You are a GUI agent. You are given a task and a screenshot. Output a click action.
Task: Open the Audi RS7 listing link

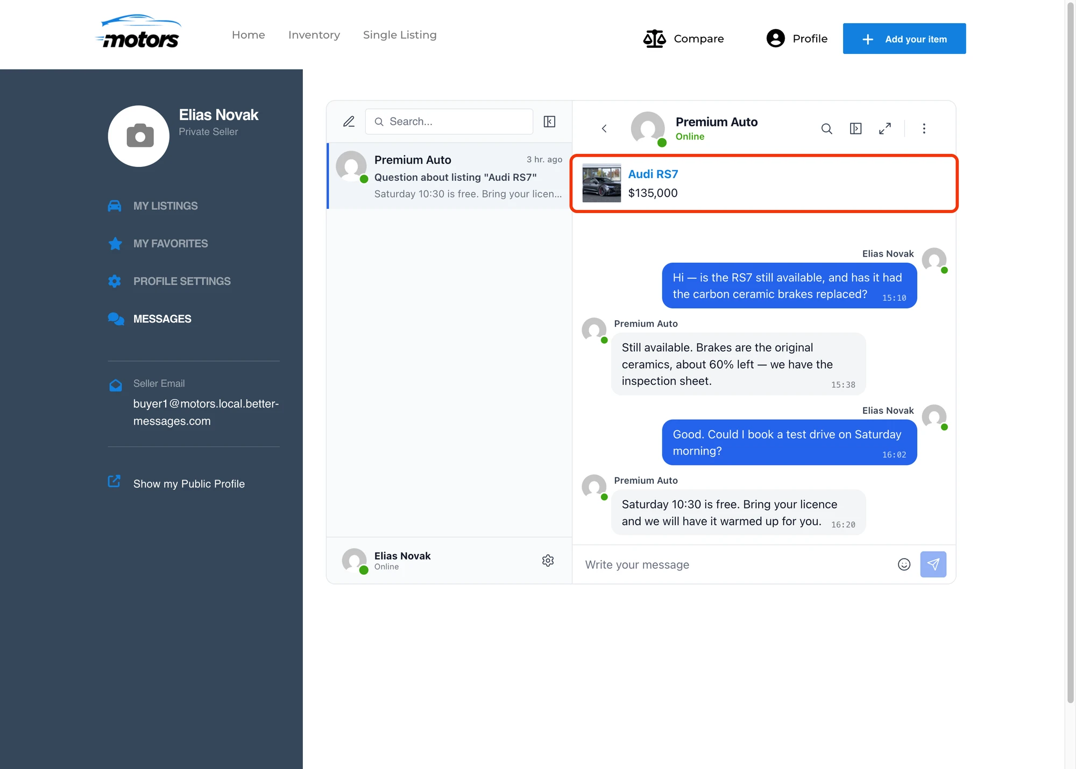pos(653,174)
